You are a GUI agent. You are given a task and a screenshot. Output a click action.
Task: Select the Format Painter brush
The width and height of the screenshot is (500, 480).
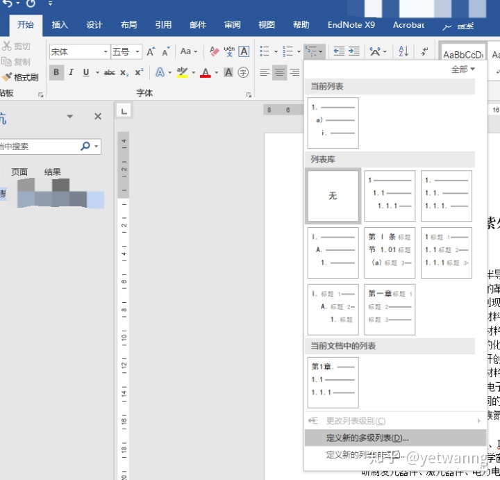pos(7,77)
